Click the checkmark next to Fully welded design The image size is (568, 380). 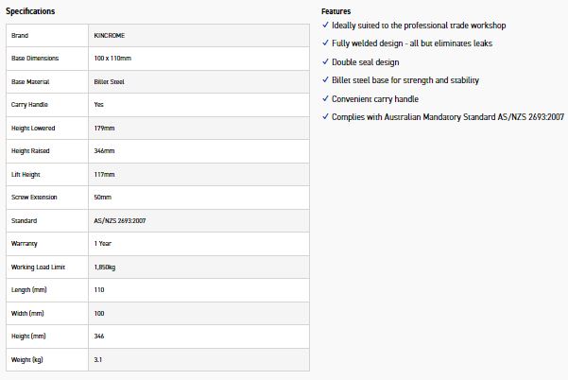(325, 43)
